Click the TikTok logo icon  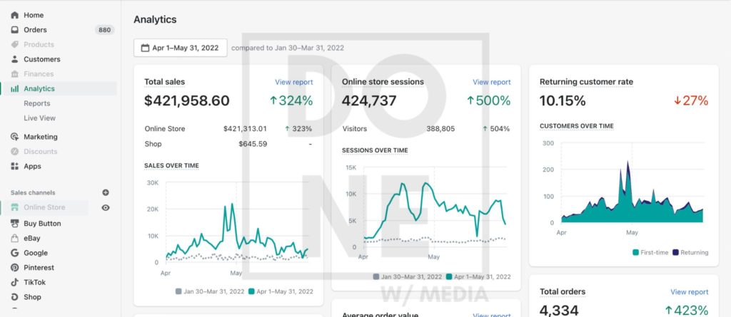pyautogui.click(x=14, y=282)
